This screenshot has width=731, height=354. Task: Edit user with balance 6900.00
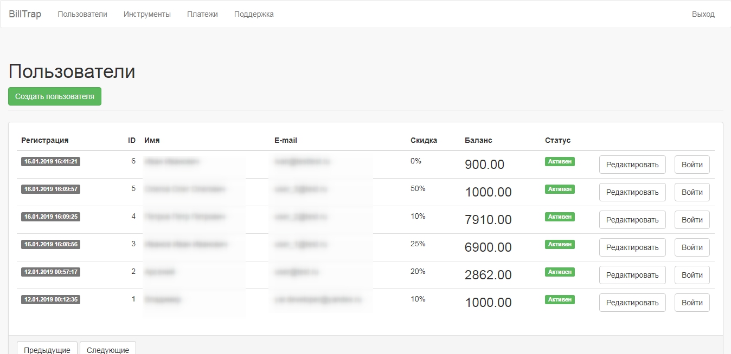click(632, 247)
